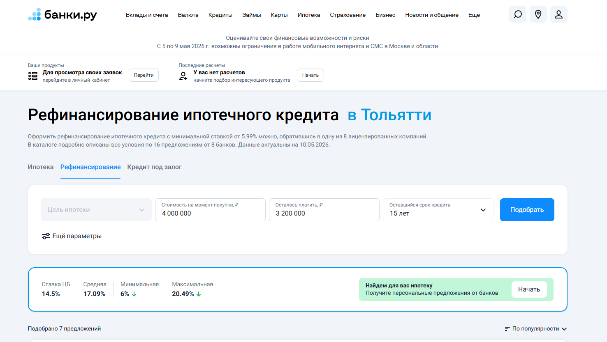607x342 pixels.
Task: Click the green arrow next to 20.49% maximum rate
Action: coord(199,294)
